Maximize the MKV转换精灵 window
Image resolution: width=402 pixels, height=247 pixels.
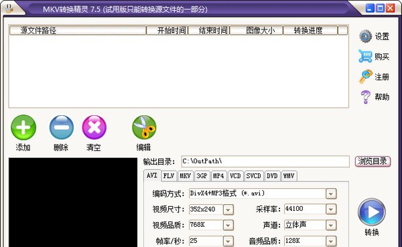380,8
